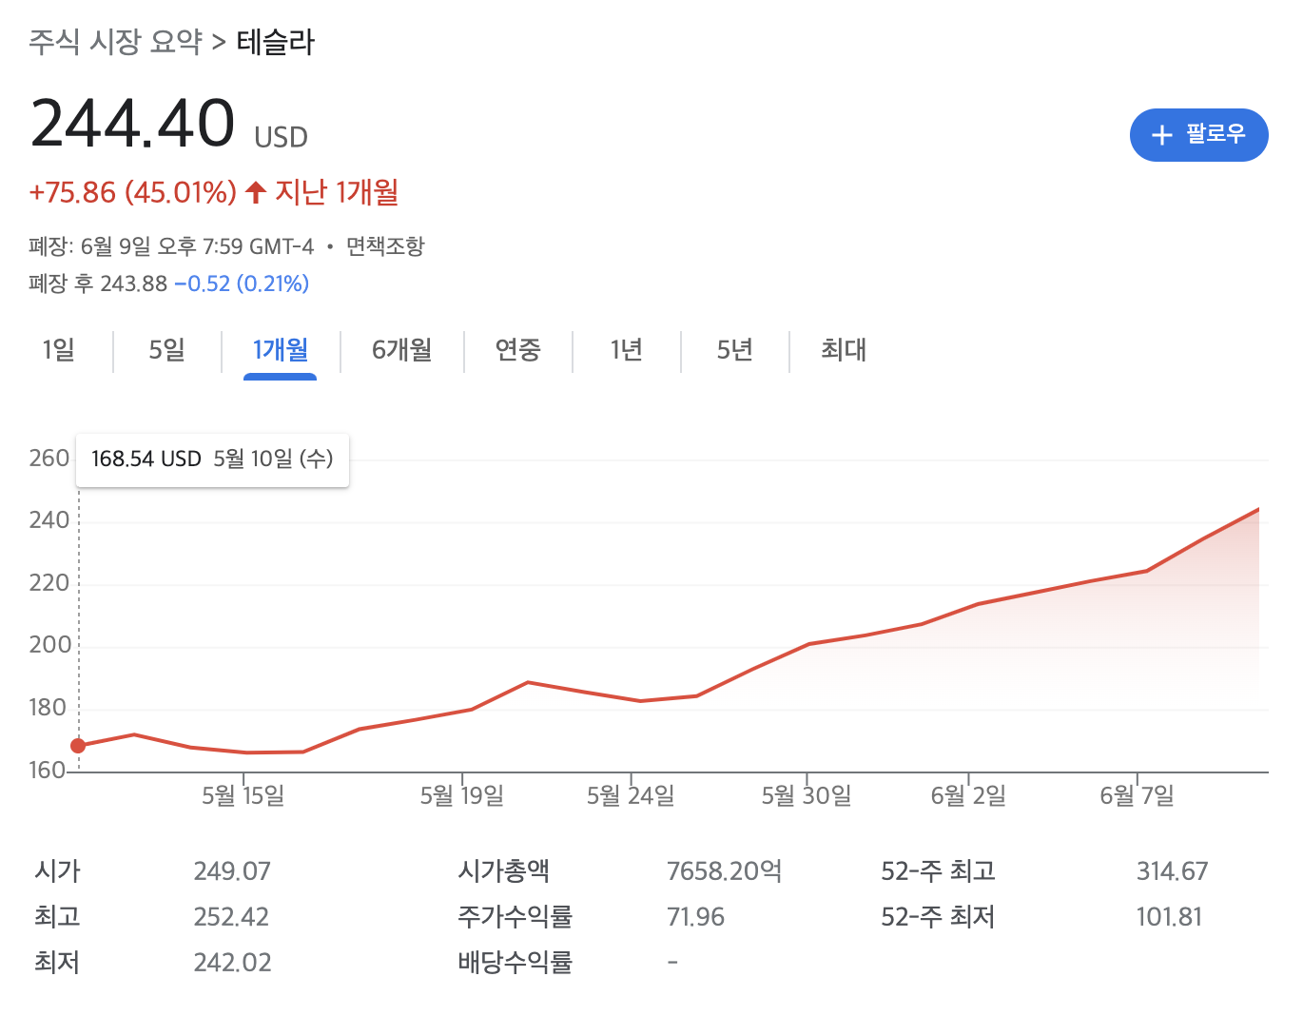Click the 6월 2일 axis label

(x=968, y=795)
